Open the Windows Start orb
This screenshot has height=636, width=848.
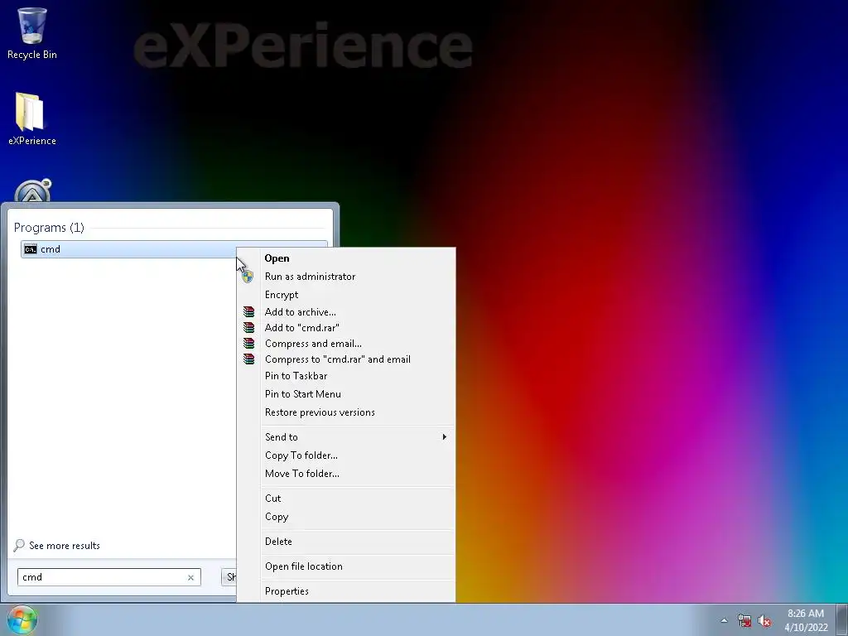point(22,619)
